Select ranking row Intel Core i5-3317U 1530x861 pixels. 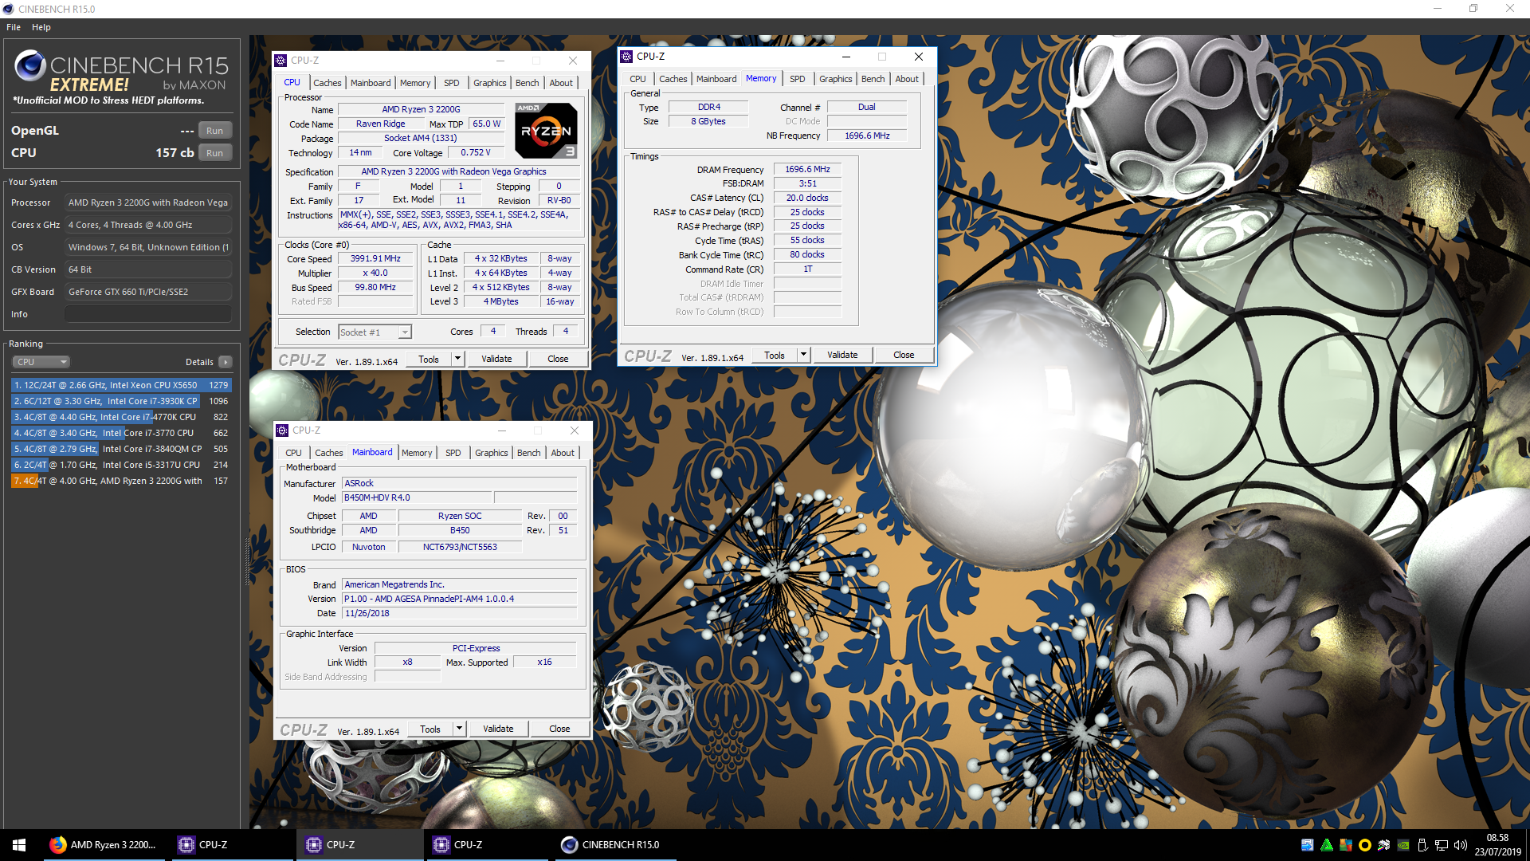(x=121, y=465)
